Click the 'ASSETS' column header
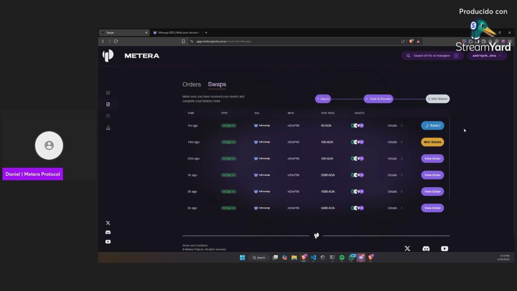This screenshot has height=291, width=517. tap(359, 113)
